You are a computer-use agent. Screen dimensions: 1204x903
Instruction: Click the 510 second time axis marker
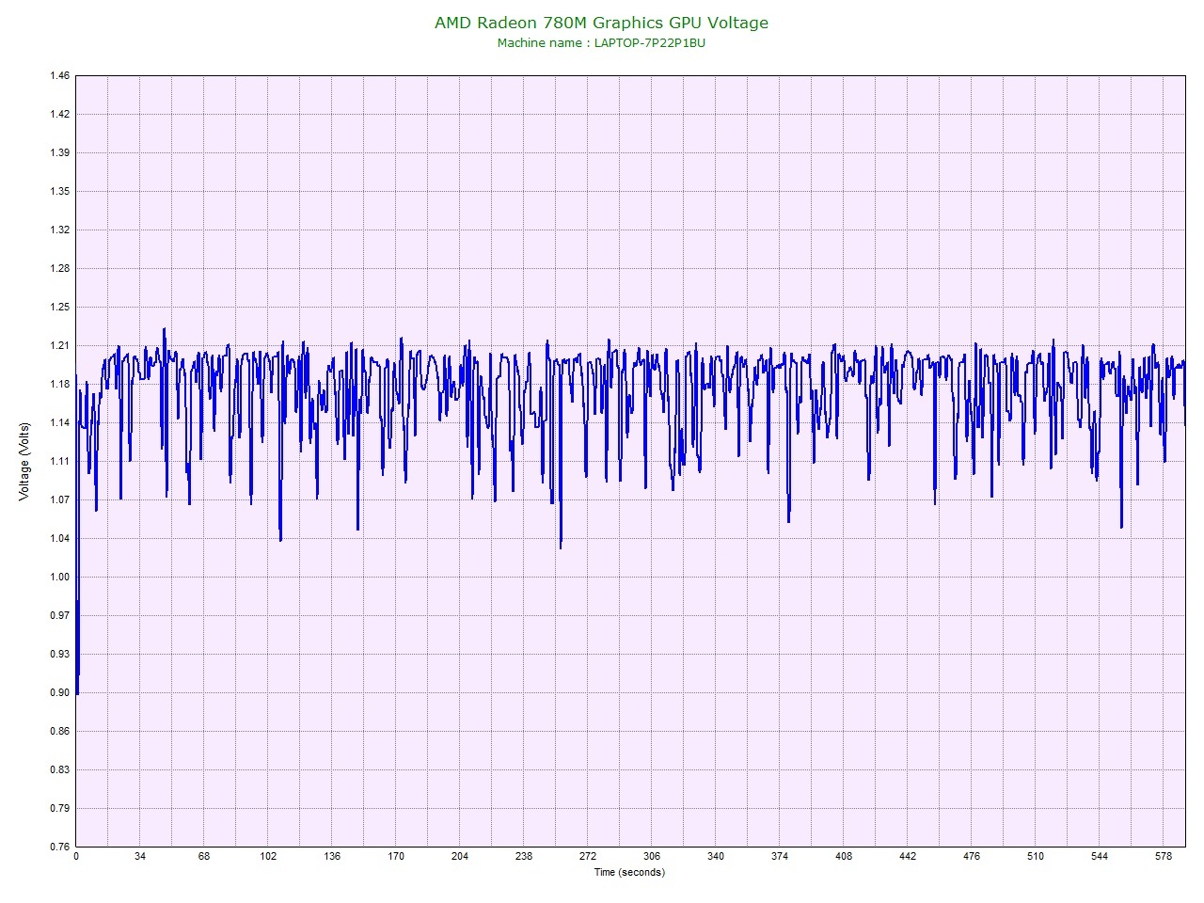(x=1036, y=856)
